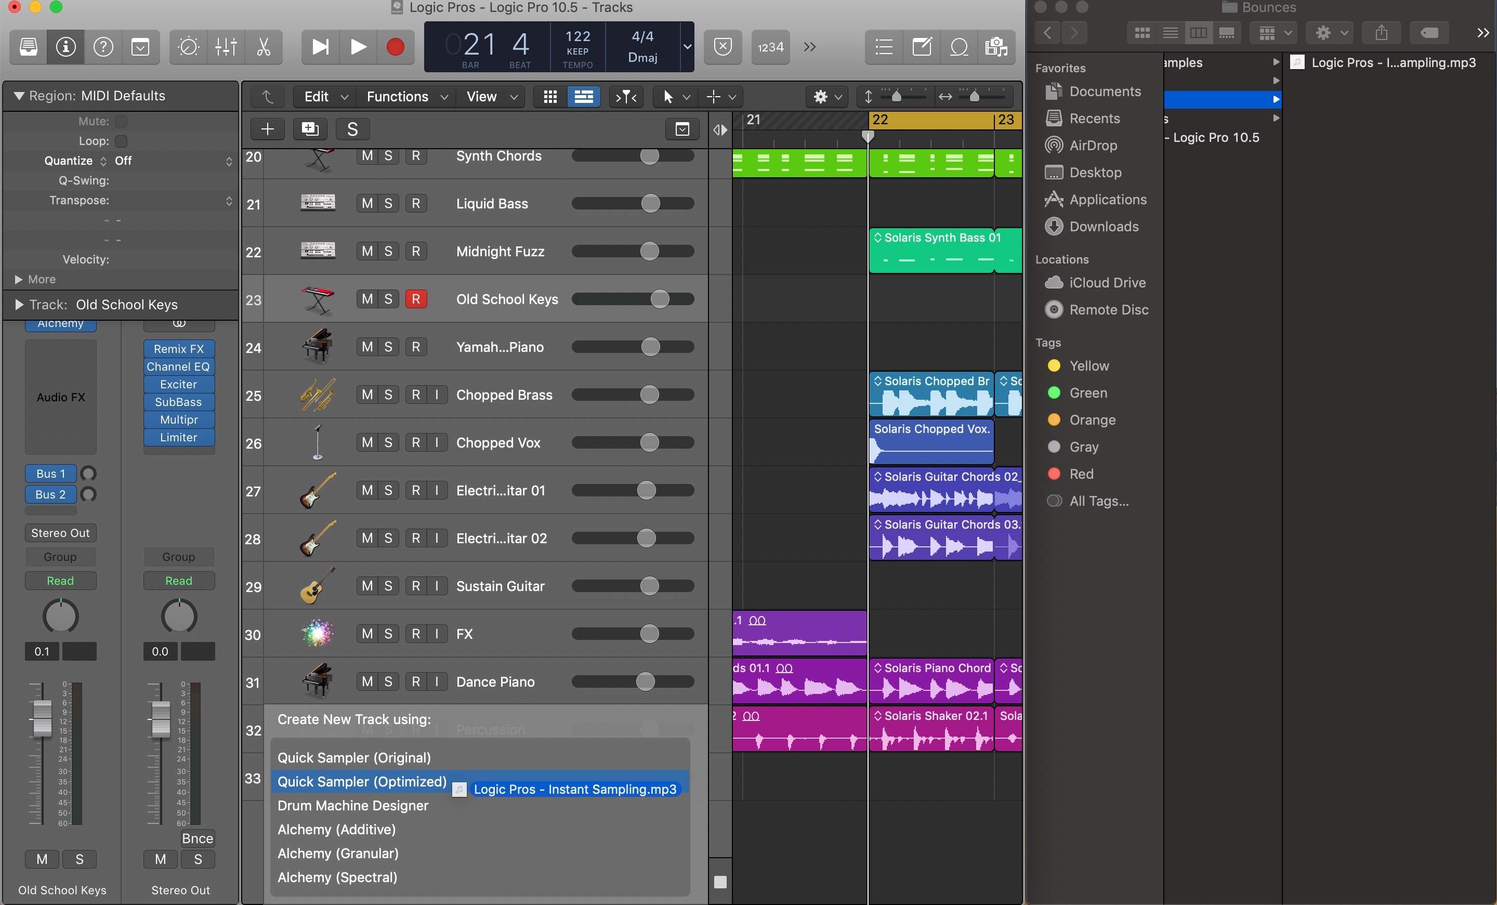Disable record on Old School Keys track
This screenshot has width=1497, height=905.
point(415,299)
